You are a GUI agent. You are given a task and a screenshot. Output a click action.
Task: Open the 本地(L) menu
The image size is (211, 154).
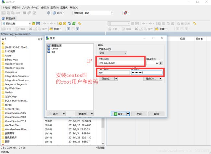click(x=6, y=7)
